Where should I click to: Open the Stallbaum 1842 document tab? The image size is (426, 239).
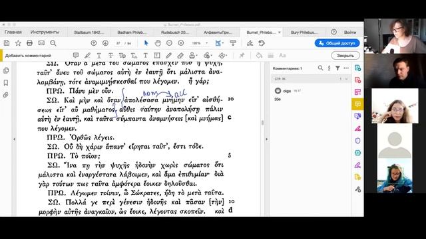point(89,33)
